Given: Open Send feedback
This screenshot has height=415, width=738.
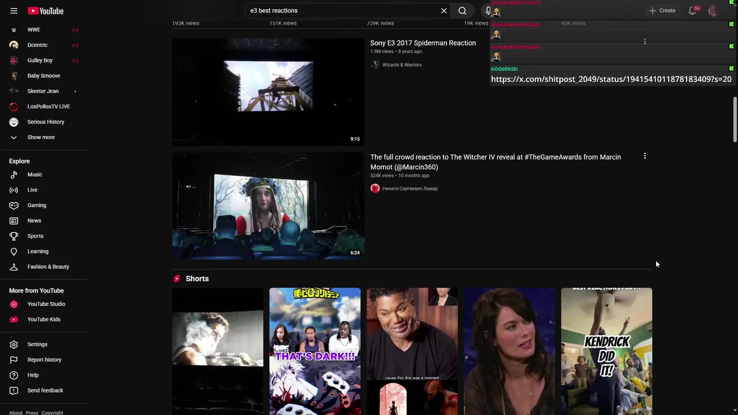Looking at the screenshot, I should [x=44, y=390].
